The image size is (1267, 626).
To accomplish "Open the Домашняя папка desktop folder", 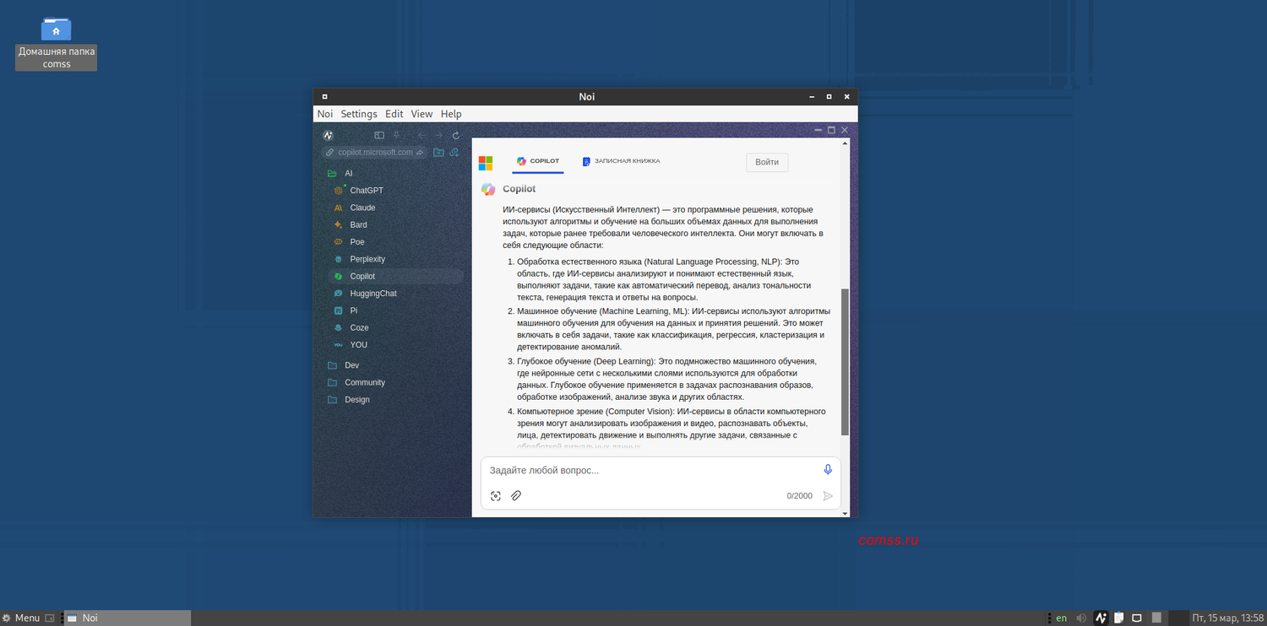I will click(x=57, y=43).
